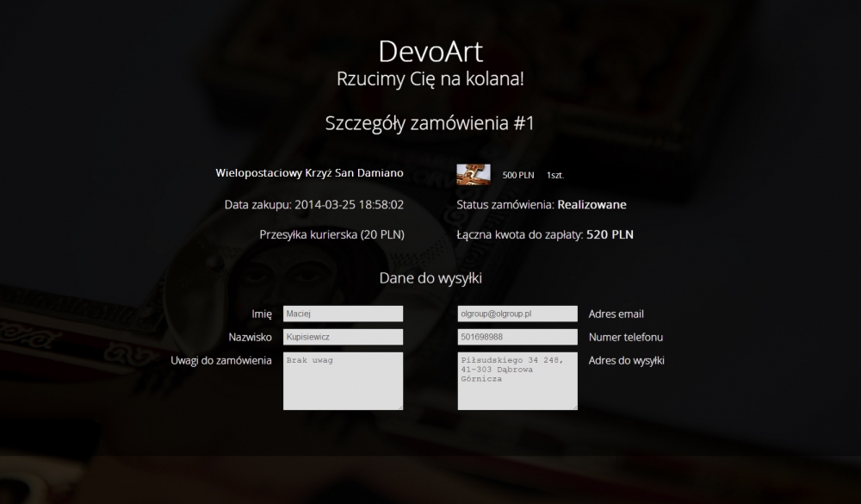
Task: Grab the resize handle of the notes textarea
Action: point(400,408)
